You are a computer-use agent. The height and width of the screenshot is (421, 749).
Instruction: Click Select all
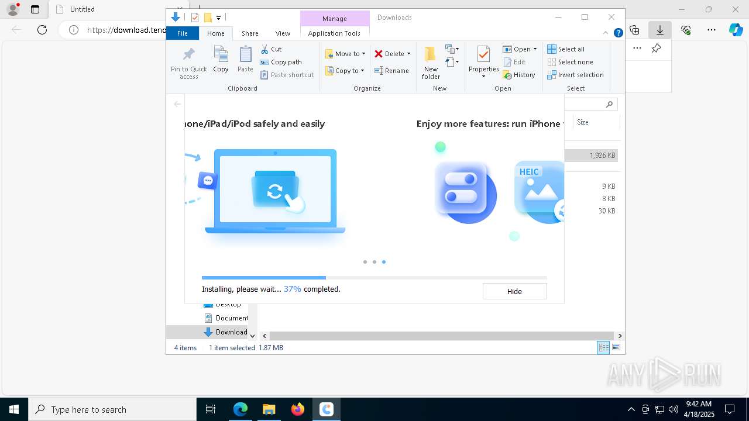point(566,49)
